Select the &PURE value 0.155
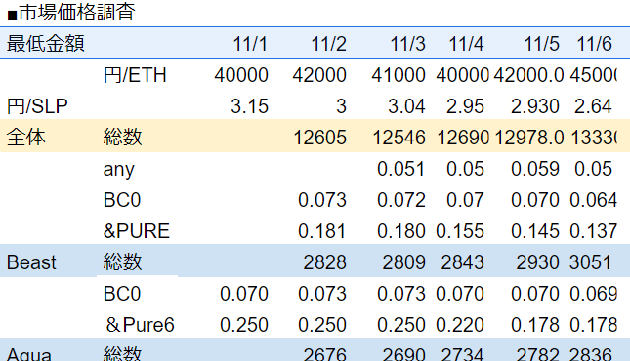 coord(460,231)
